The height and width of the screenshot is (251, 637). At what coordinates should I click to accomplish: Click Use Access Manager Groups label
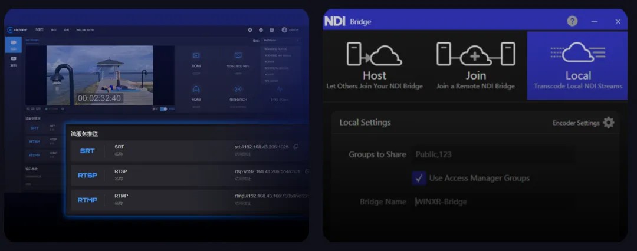coord(480,178)
